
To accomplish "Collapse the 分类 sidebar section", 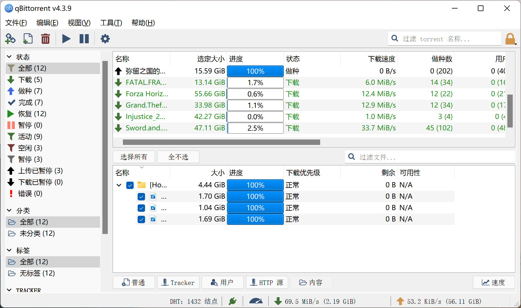I will coord(9,210).
